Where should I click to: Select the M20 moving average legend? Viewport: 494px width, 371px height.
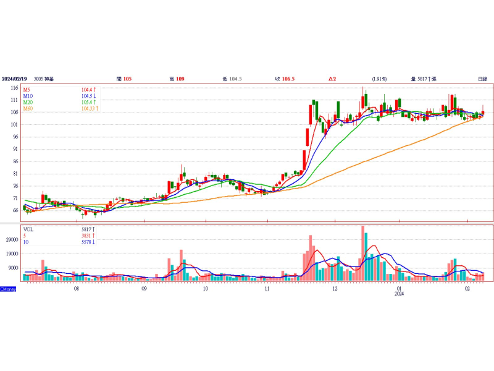(x=28, y=103)
